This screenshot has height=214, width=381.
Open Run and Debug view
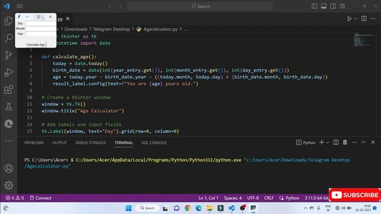click(x=8, y=73)
